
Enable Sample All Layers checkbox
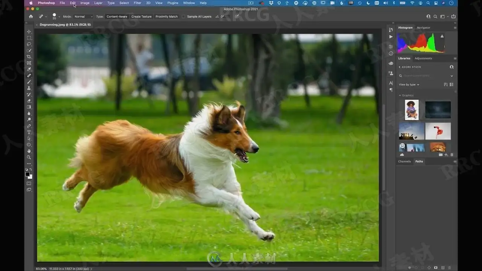183,17
